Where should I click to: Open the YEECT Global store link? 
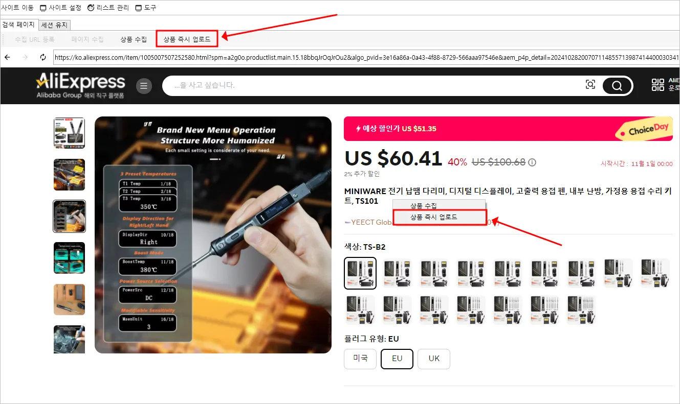[368, 223]
